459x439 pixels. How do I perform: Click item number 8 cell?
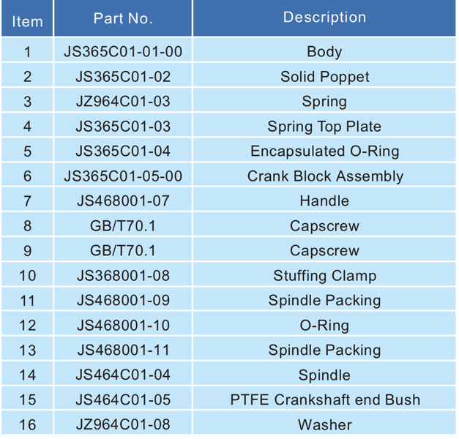(27, 226)
